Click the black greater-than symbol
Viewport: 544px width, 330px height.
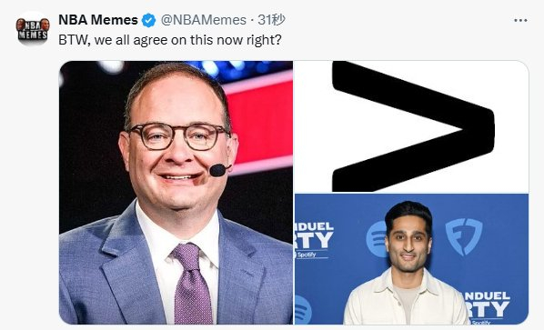[x=413, y=126]
